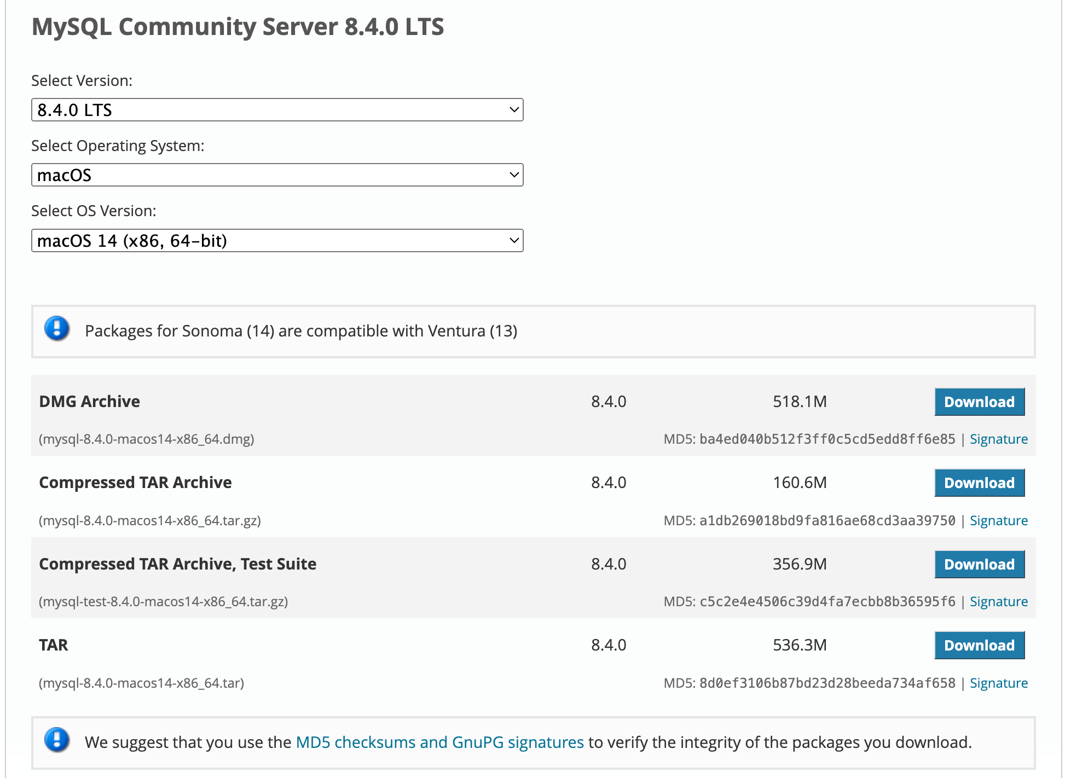Open the Signature link for the DMG Archive
The height and width of the screenshot is (778, 1065).
[998, 439]
